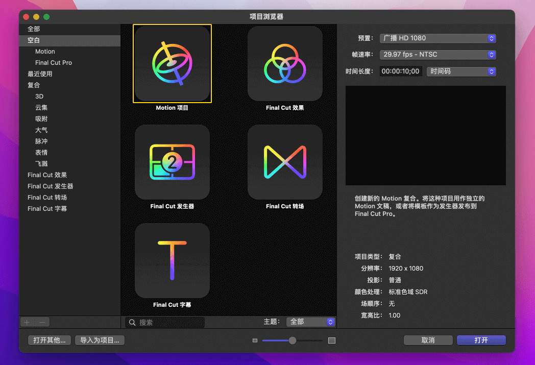Click the 导入为项目... button
The width and height of the screenshot is (535, 365).
(x=100, y=340)
